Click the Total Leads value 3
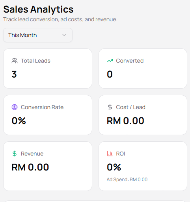 click(14, 74)
